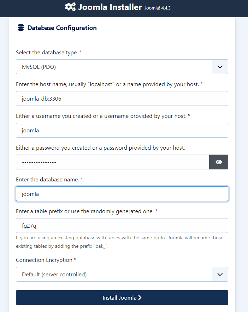248x312 pixels.
Task: Open the MySQL (PDO) database type dropdown
Action: click(122, 67)
